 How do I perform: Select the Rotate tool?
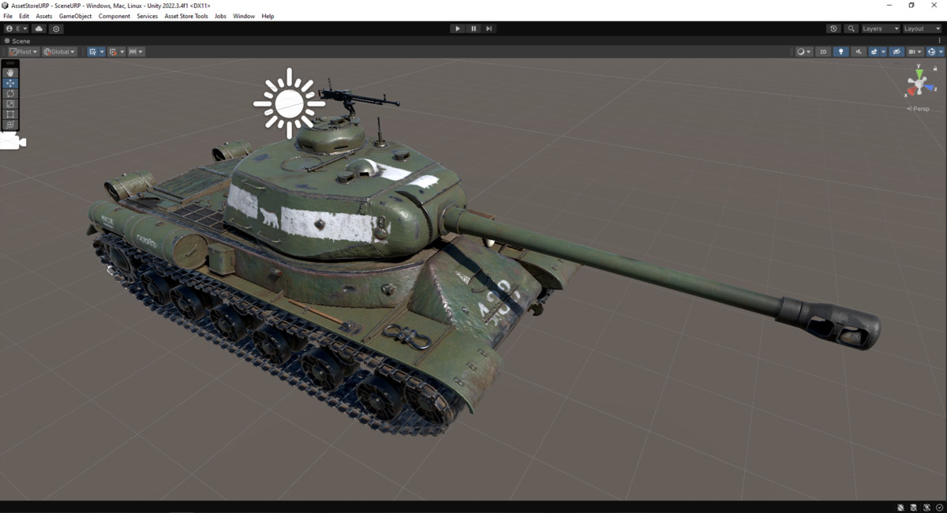pyautogui.click(x=10, y=93)
